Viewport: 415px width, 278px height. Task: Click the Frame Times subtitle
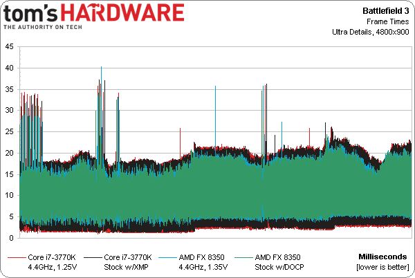(x=388, y=21)
